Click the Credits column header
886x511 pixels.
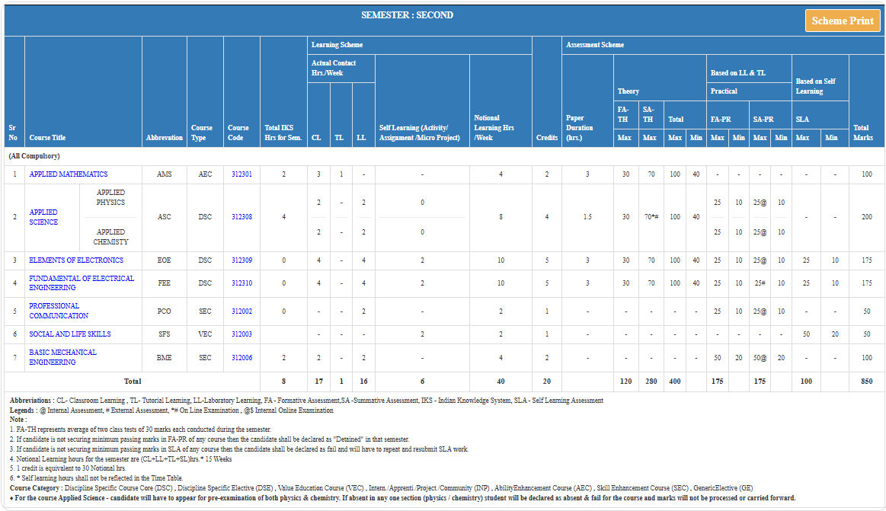tap(547, 138)
